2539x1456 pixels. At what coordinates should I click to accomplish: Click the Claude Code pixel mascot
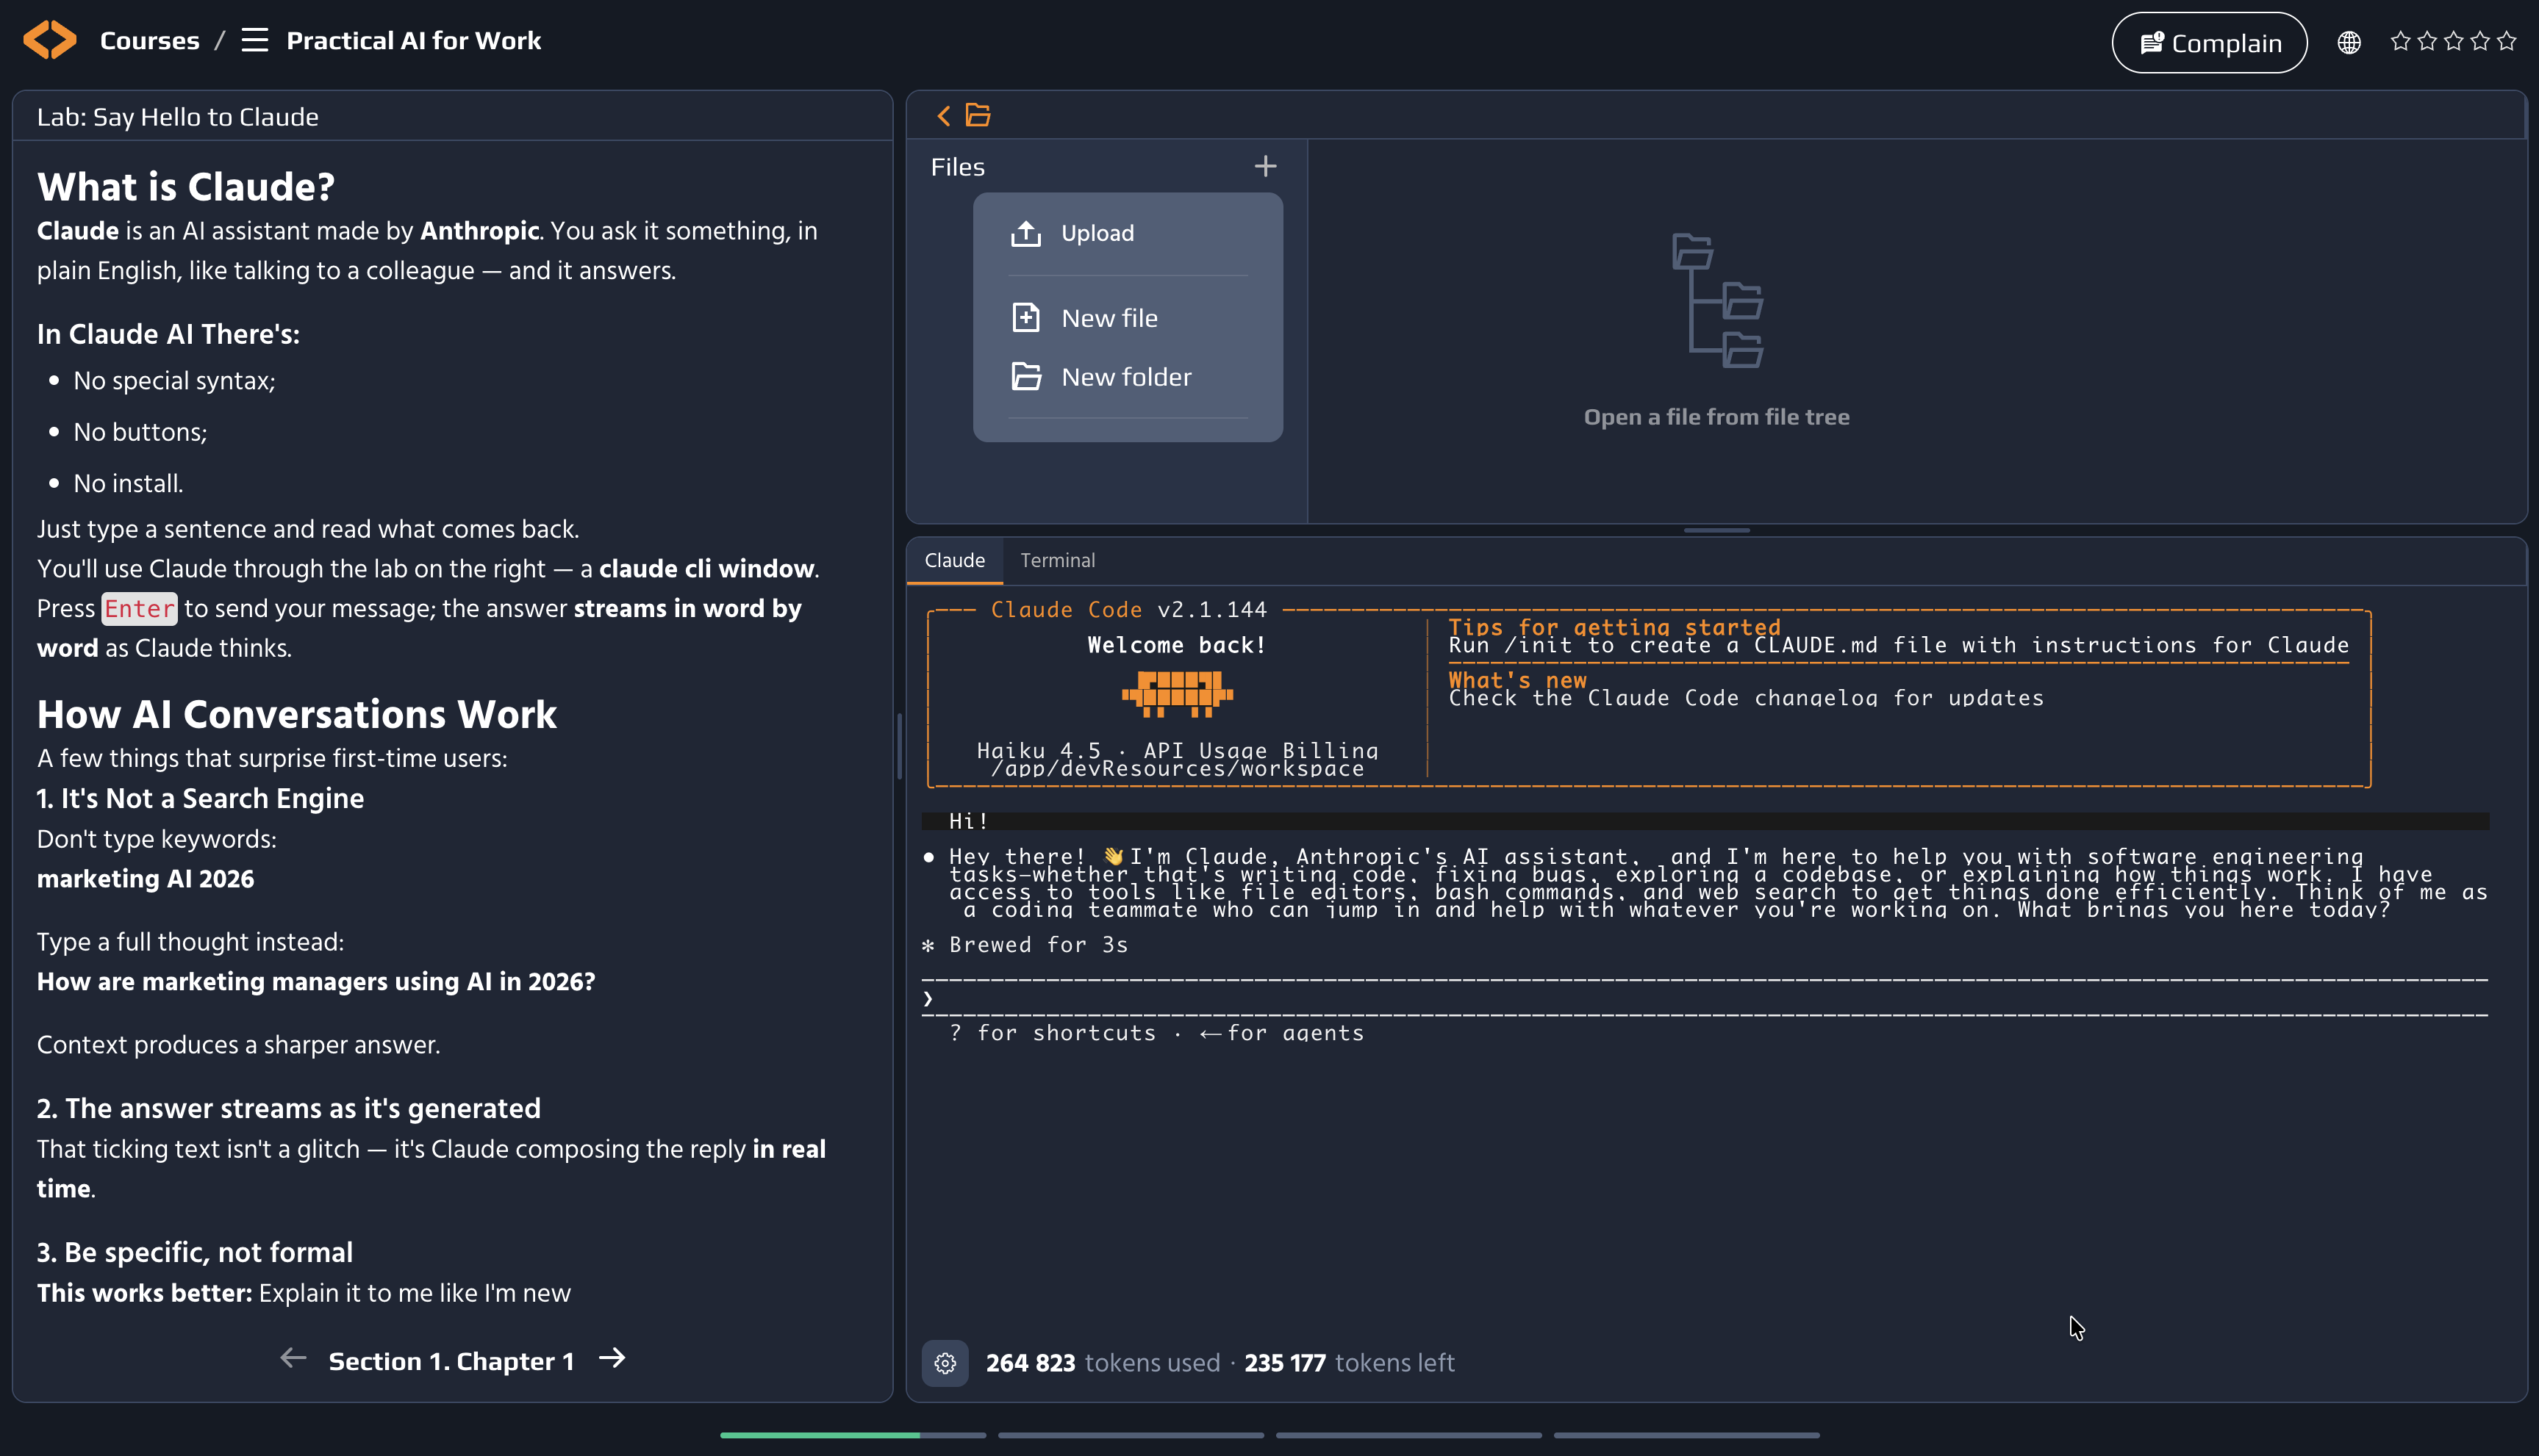[x=1178, y=693]
